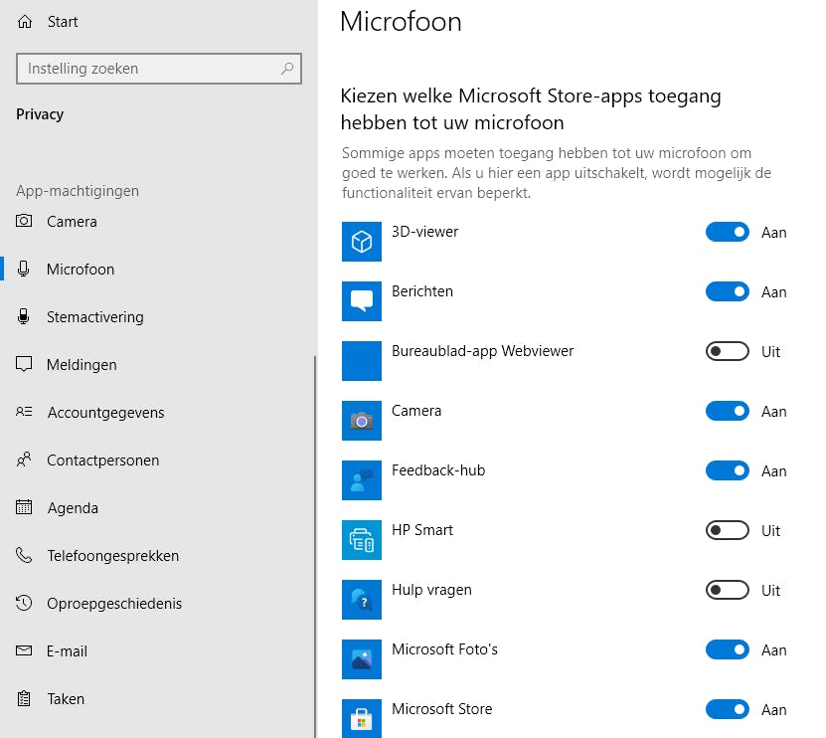
Task: Click the Privacy heading
Action: [40, 114]
